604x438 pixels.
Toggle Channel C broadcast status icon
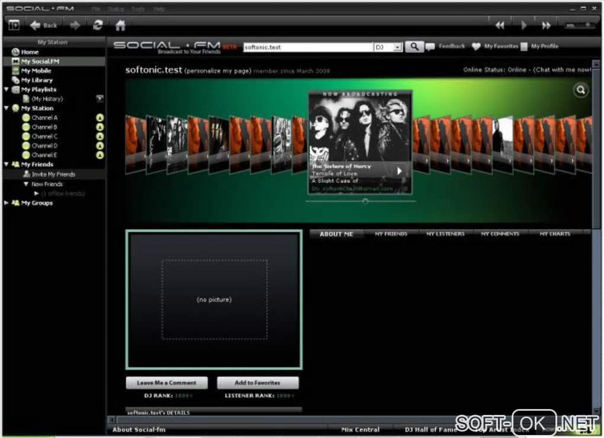coord(99,136)
